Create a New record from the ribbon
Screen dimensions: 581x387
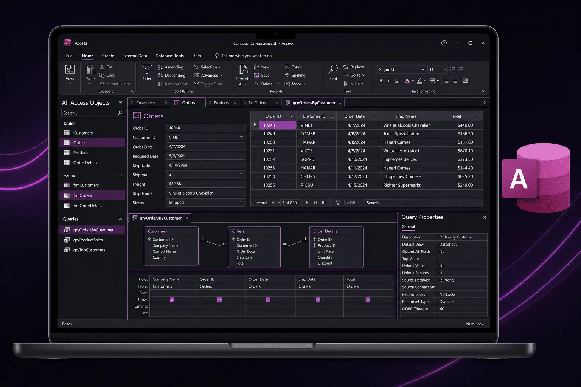pos(262,67)
